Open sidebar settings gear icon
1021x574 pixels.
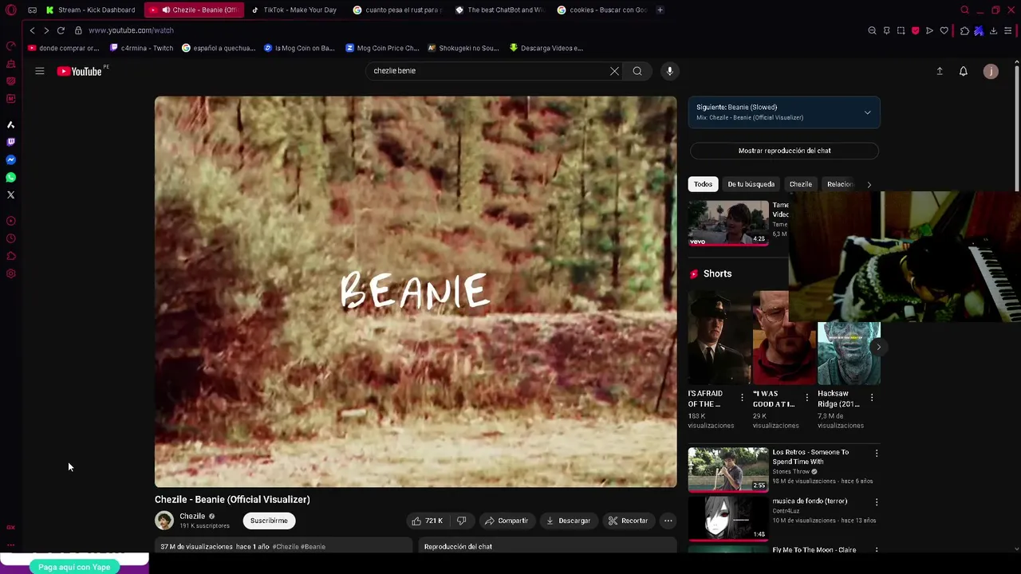click(10, 273)
